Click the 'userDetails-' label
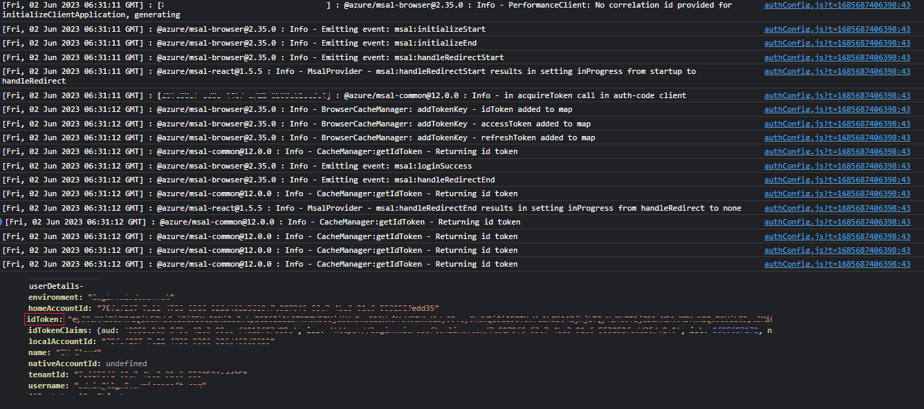924x409 pixels. pyautogui.click(x=56, y=286)
